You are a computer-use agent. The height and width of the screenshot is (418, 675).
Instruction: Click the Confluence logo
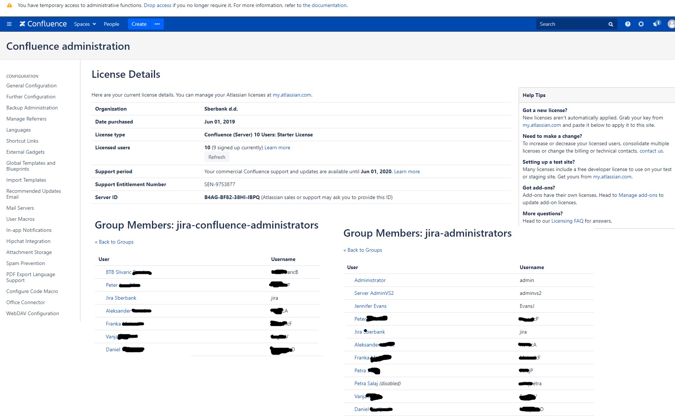(43, 24)
